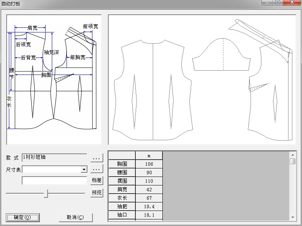The image size is (302, 226).
Task: Click the horizontal slider handle
Action: coord(46,193)
